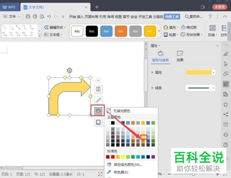Open the ribbon 轮廓 dropdown

click(x=170, y=35)
